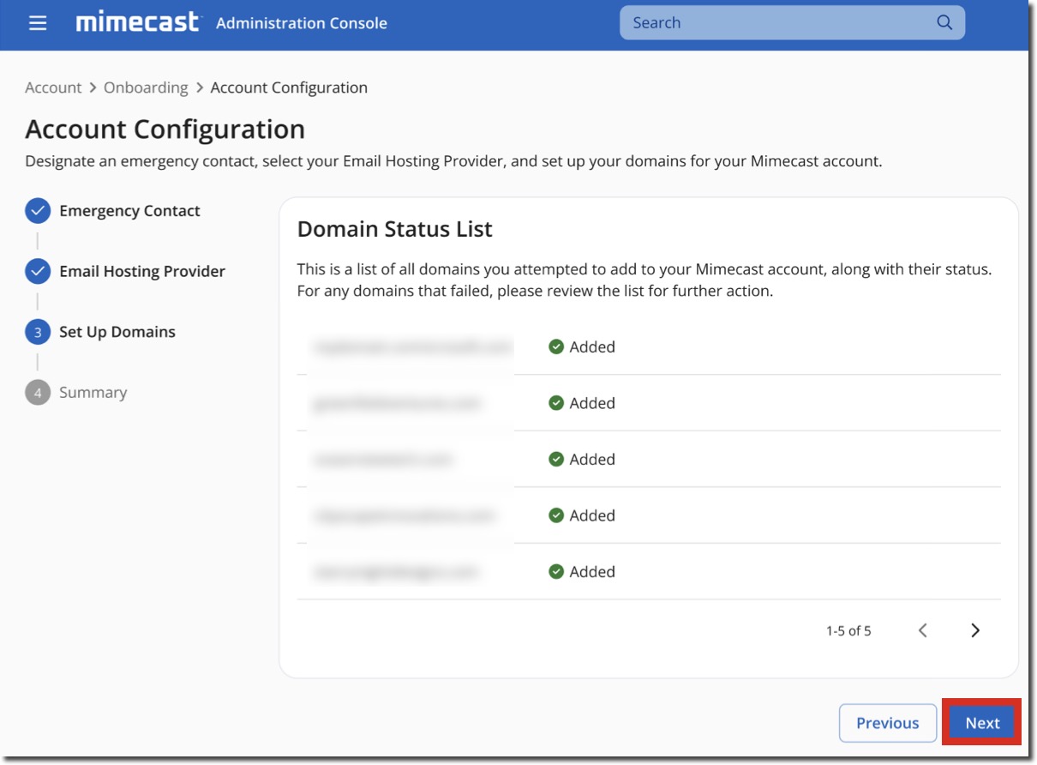Click the Previous button
Viewport: 1037px width, 765px height.
point(888,722)
